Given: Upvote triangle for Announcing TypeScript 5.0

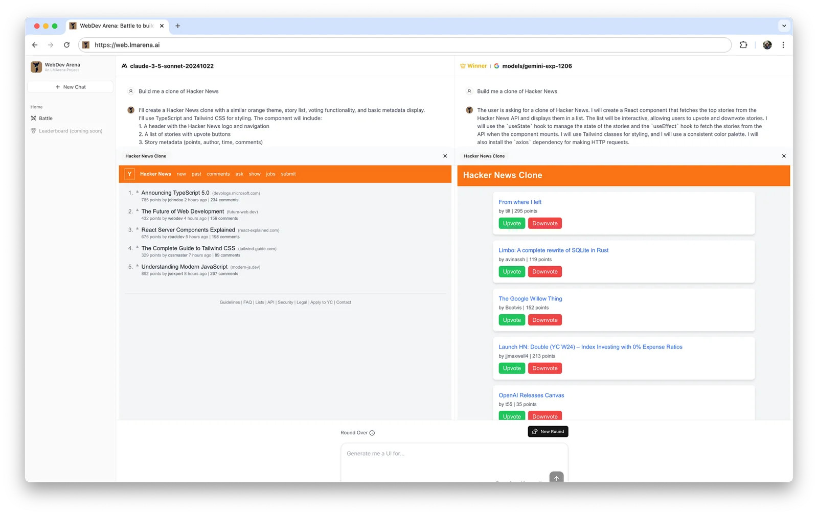Looking at the screenshot, I should tap(137, 192).
